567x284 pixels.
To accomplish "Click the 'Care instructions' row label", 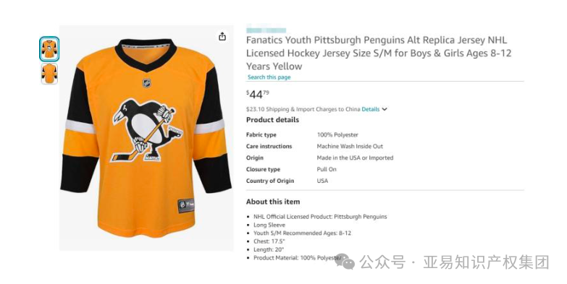I will 269,146.
